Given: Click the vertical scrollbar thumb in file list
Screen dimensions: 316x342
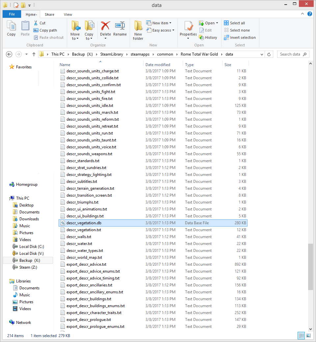Looking at the screenshot, I should [310, 267].
